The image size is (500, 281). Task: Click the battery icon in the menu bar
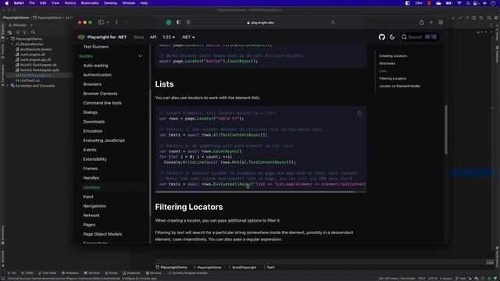coord(448,3)
